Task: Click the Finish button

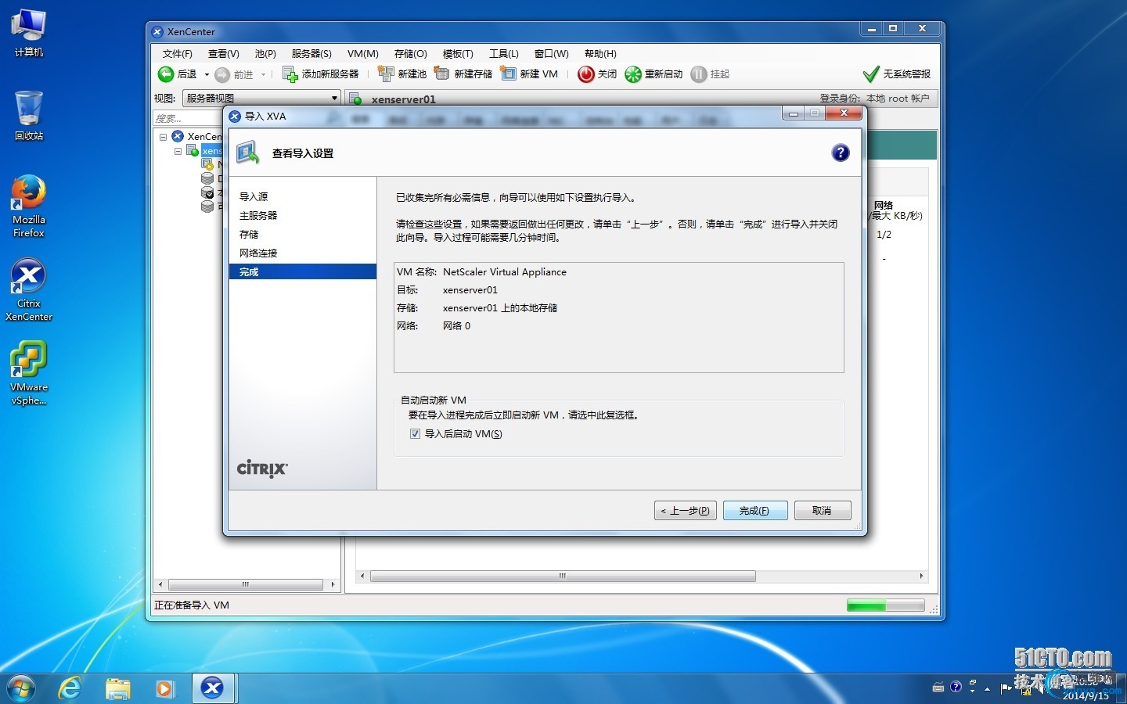Action: [x=754, y=511]
